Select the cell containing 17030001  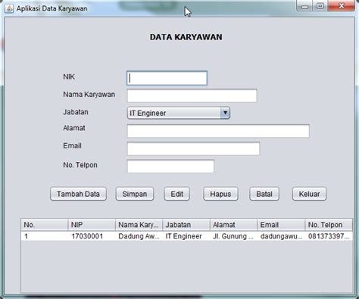pyautogui.click(x=92, y=236)
